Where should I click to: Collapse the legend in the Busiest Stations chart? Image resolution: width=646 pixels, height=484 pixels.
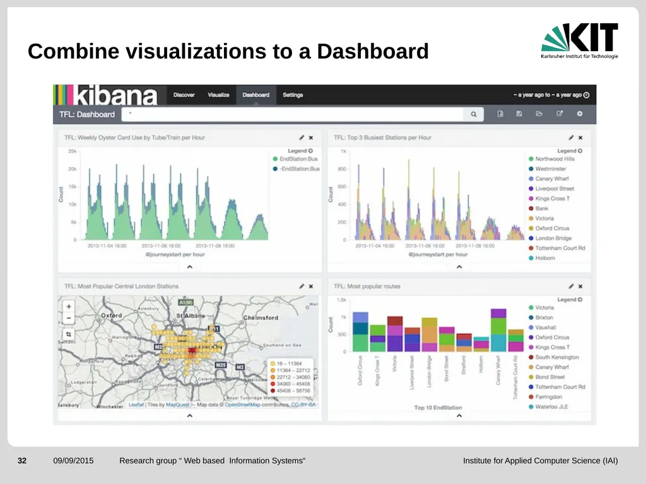[570, 151]
